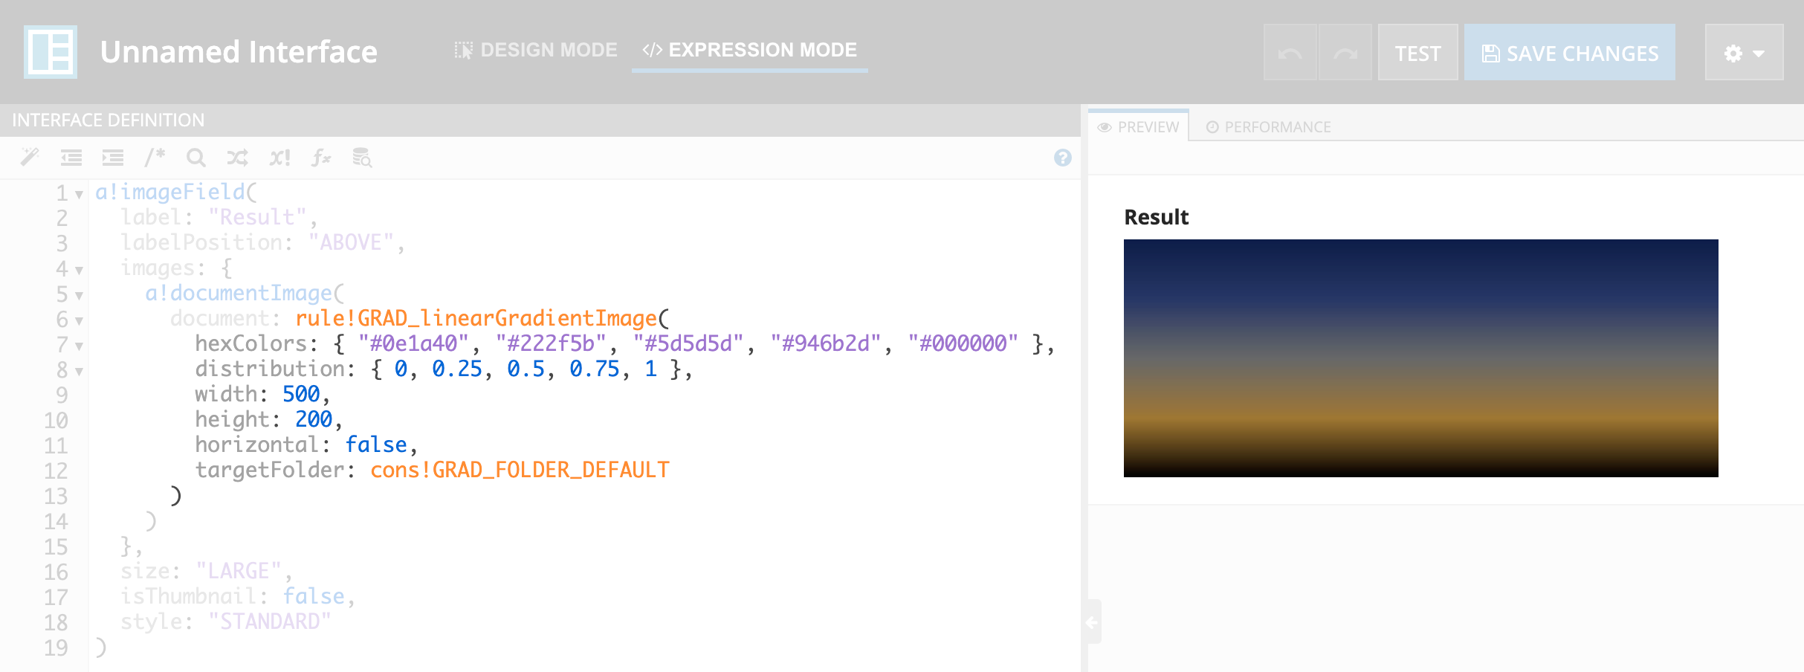Screen dimensions: 1804x672
Task: Click the "LARGE" size value
Action: tap(239, 571)
